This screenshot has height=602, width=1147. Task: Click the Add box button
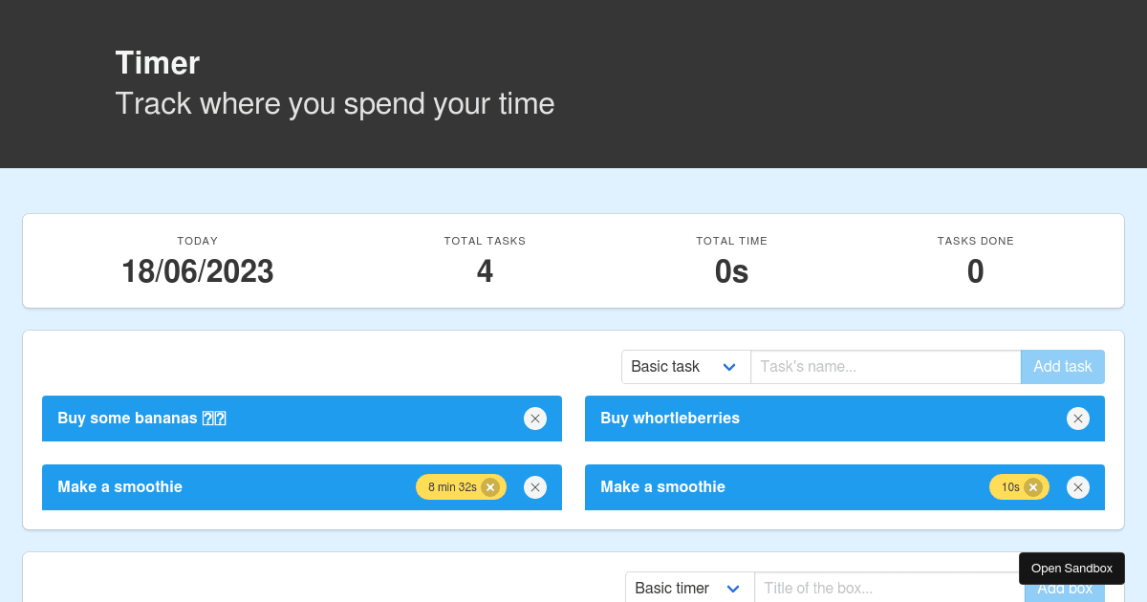click(x=1064, y=589)
